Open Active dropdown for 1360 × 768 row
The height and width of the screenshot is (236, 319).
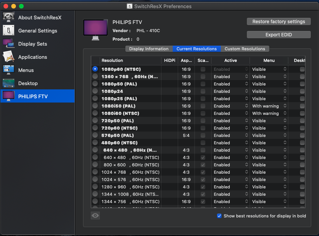(231, 77)
